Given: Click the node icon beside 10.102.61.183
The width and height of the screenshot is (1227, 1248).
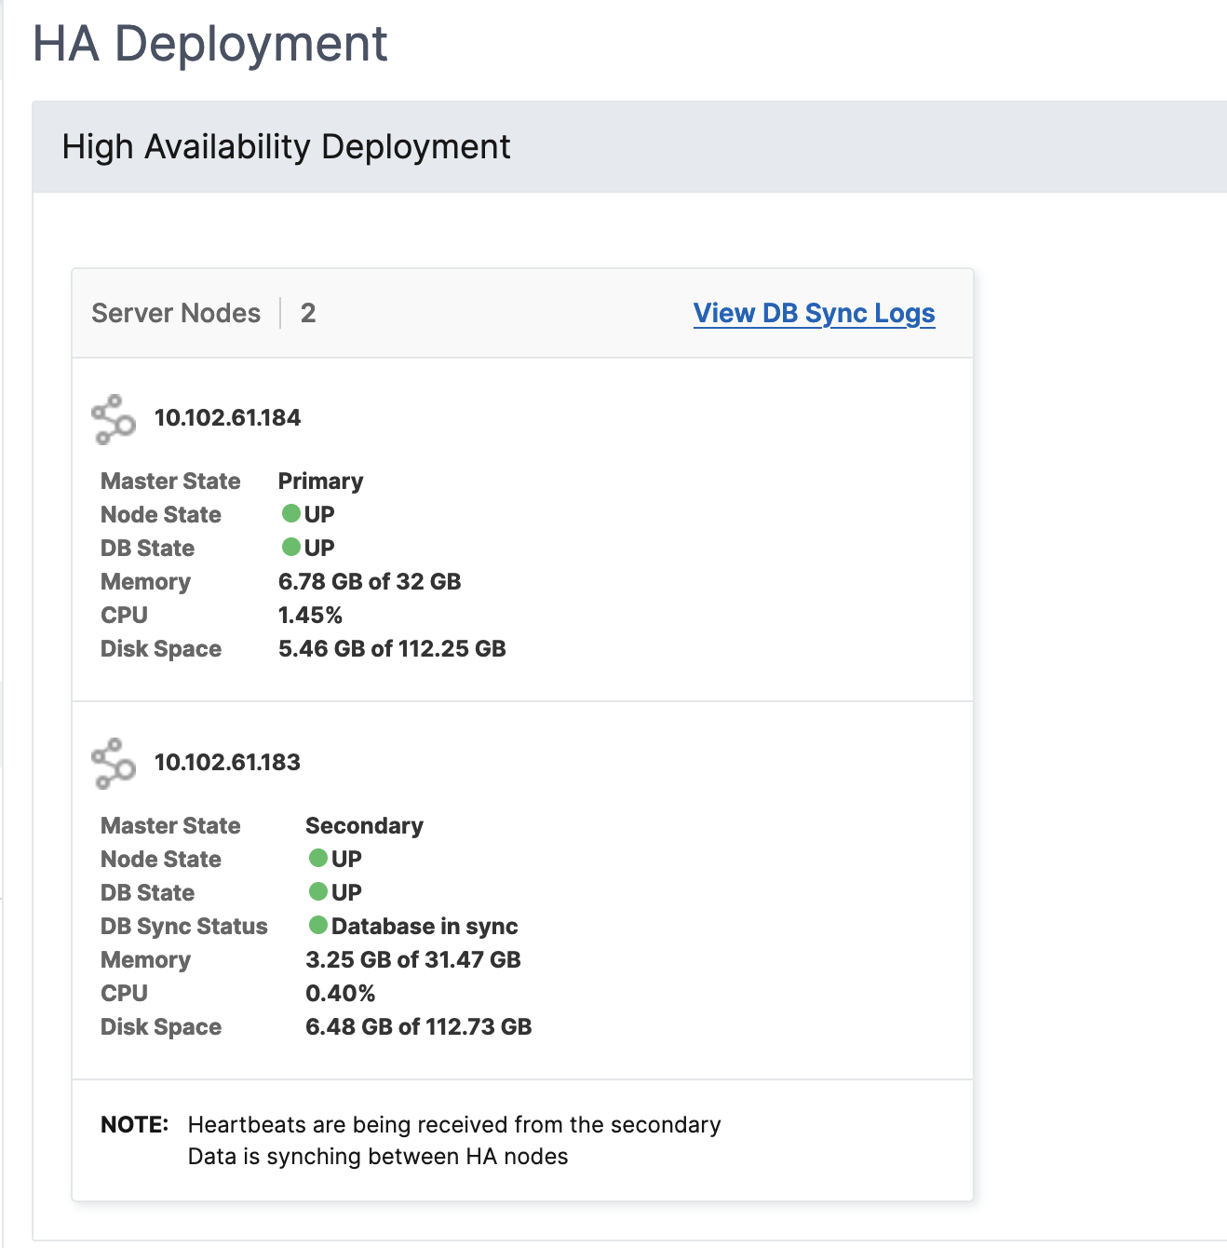Looking at the screenshot, I should [114, 764].
